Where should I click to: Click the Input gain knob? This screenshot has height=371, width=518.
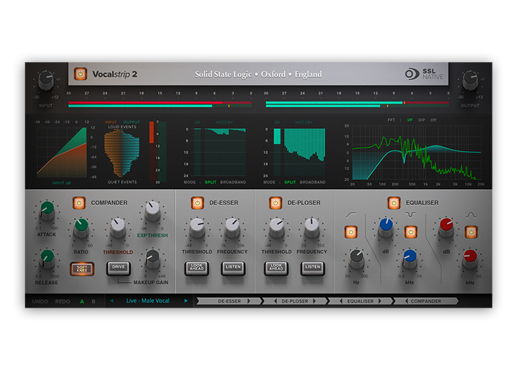pyautogui.click(x=46, y=81)
